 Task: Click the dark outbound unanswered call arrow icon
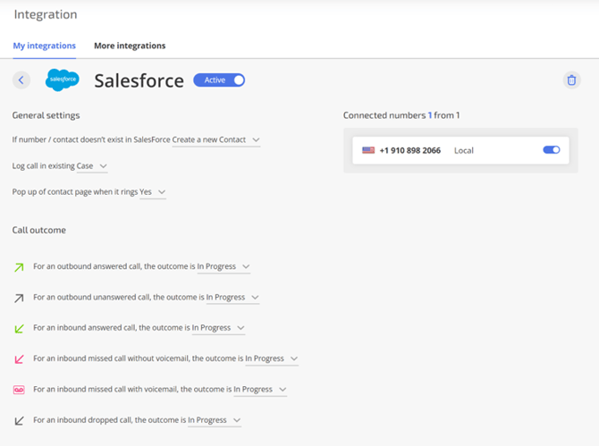pos(19,298)
